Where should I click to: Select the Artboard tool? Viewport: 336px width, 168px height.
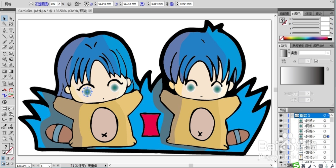(x=4, y=133)
